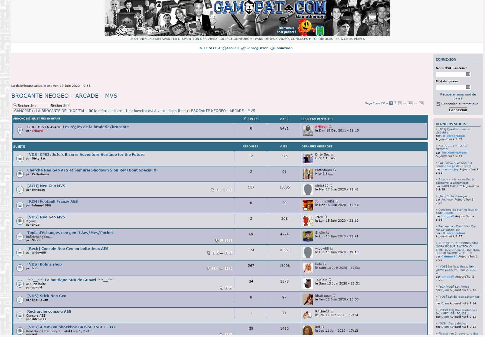This screenshot has width=485, height=337.
Task: Toggle the Connexion automatique checkbox
Action: click(438, 104)
